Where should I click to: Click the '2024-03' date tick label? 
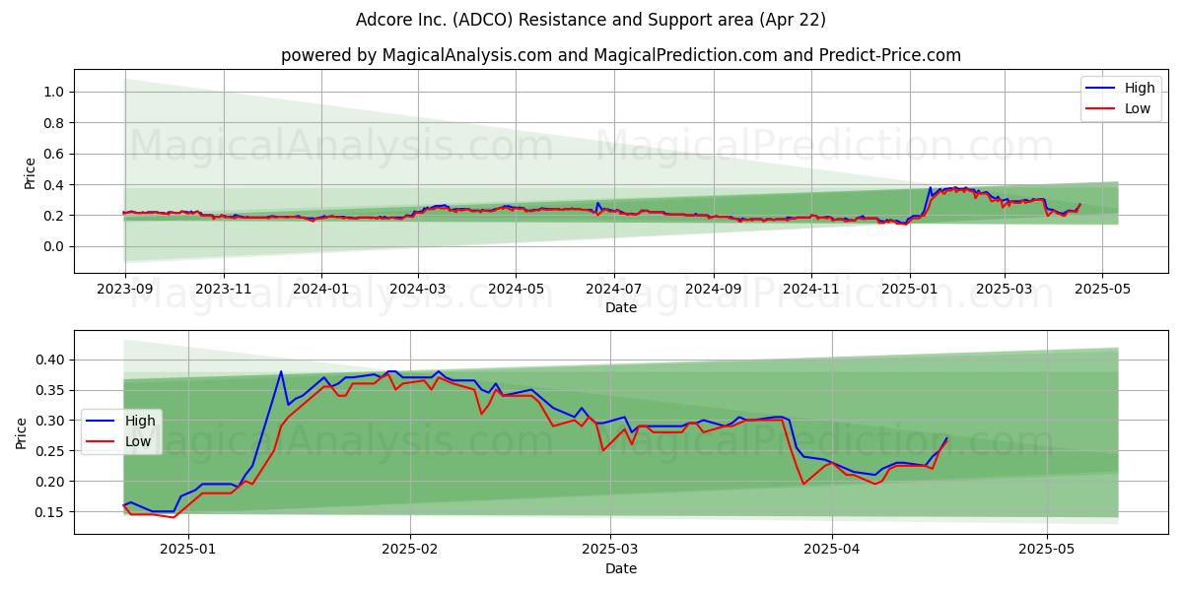418,289
